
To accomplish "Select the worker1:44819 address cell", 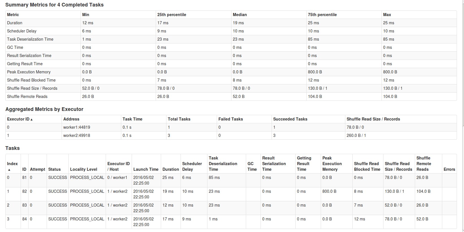I will click(x=77, y=127).
